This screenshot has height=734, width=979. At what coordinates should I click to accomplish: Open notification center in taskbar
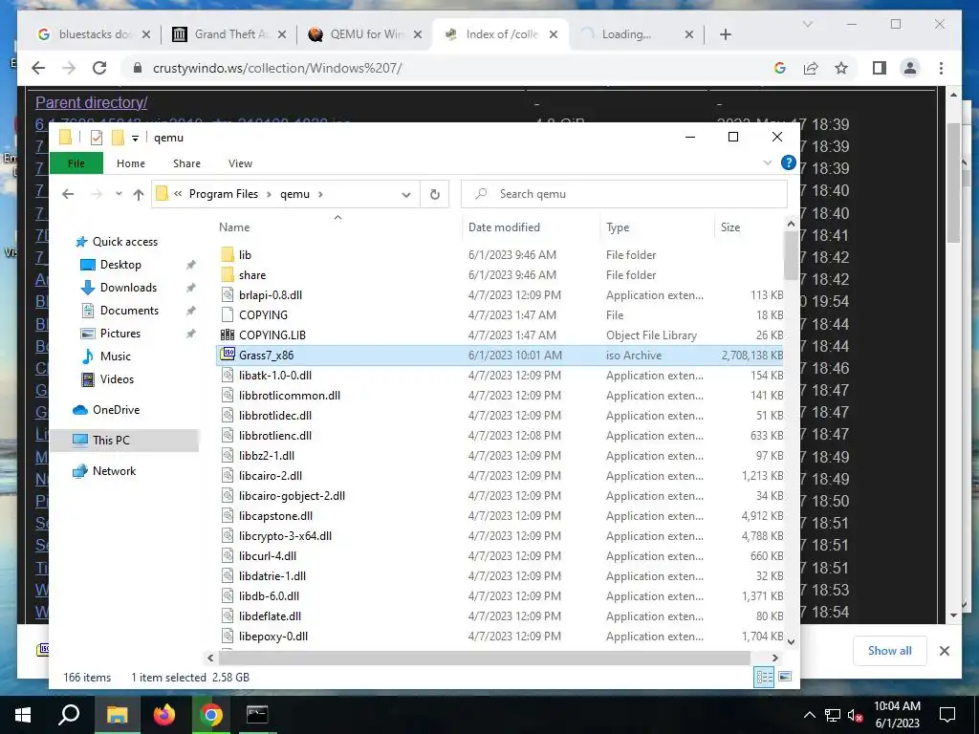pos(947,715)
